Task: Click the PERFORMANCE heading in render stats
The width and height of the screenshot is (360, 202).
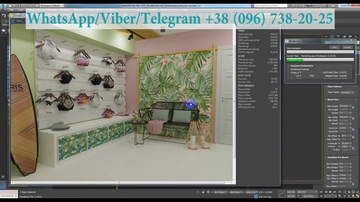Action: (x=246, y=86)
